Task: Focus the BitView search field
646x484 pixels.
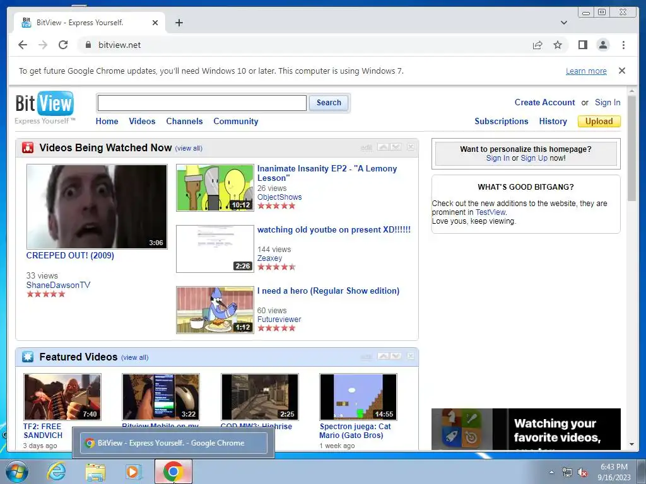Action: 202,103
